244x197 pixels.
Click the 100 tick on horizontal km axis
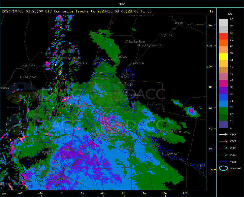pyautogui.click(x=164, y=193)
